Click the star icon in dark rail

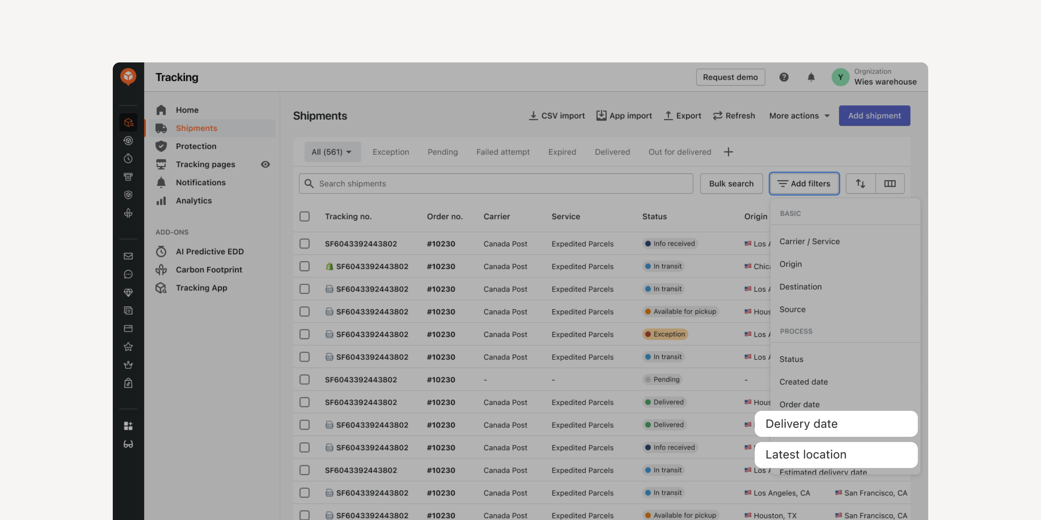[128, 346]
